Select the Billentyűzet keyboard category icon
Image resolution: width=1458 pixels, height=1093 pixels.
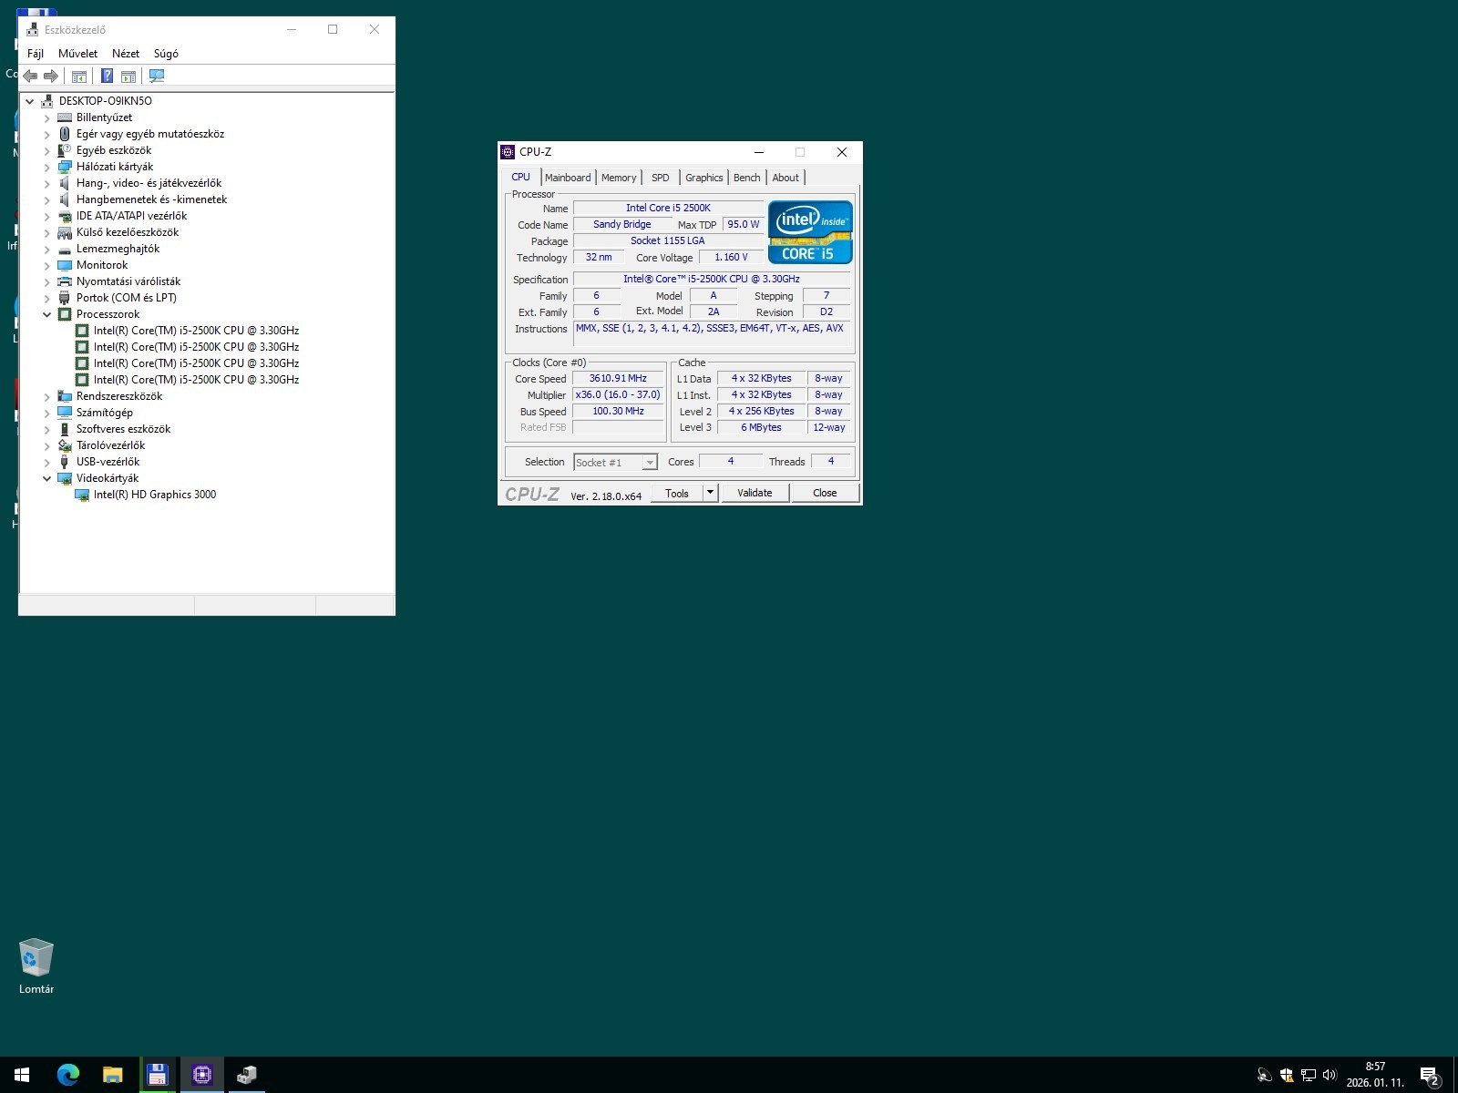click(65, 117)
